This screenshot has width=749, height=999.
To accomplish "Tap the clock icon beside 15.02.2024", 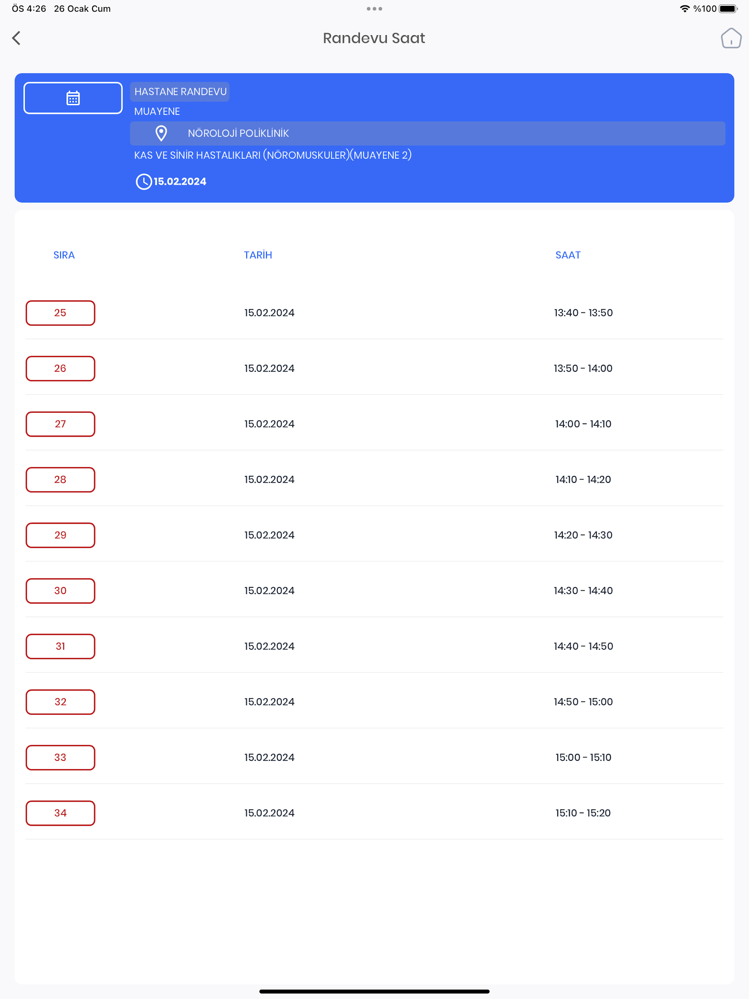I will (144, 181).
